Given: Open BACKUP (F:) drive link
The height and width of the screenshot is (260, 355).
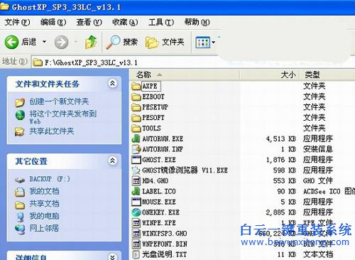Looking at the screenshot, I should (x=50, y=179).
